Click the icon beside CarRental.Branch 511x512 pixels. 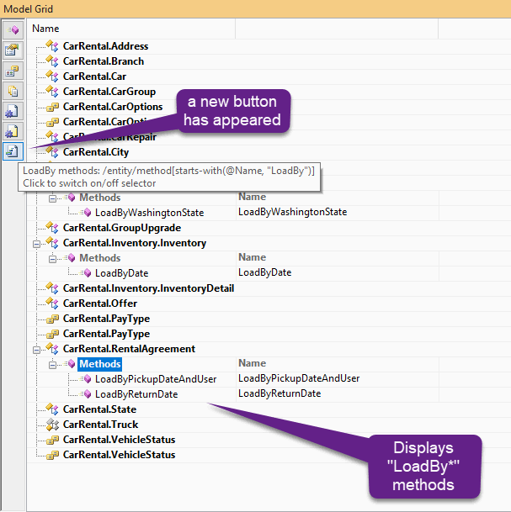[52, 61]
